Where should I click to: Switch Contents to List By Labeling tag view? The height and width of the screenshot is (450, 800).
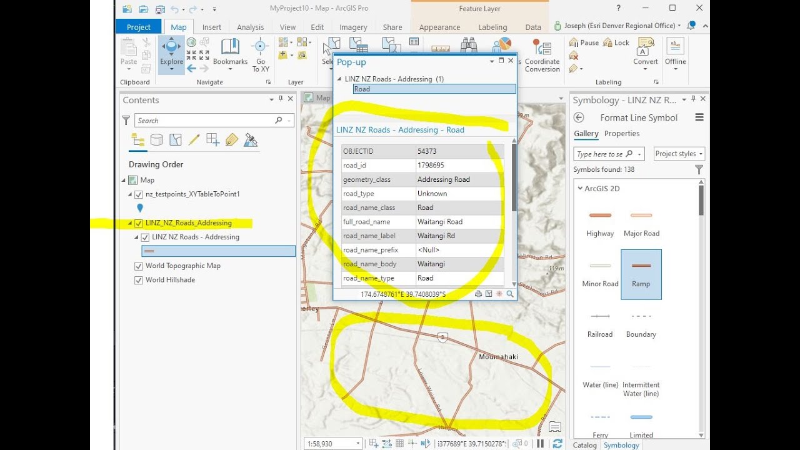(232, 140)
